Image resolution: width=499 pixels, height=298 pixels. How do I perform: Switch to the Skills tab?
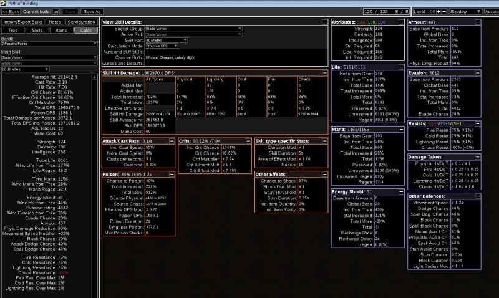click(37, 30)
